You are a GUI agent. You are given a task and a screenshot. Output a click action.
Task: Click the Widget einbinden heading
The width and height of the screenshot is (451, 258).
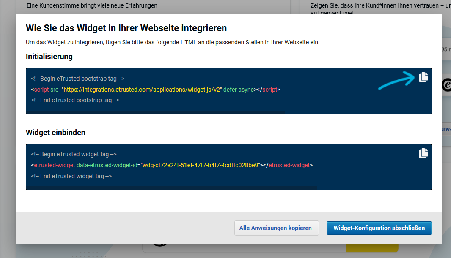pos(55,133)
